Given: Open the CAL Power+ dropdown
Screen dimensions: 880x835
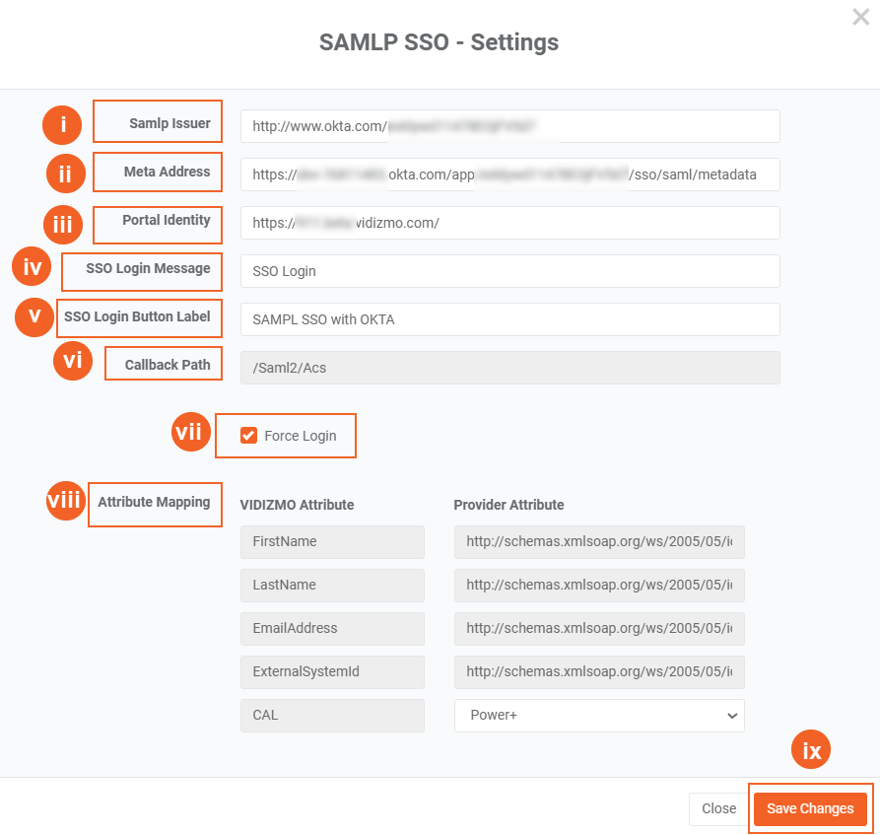Looking at the screenshot, I should click(x=599, y=715).
